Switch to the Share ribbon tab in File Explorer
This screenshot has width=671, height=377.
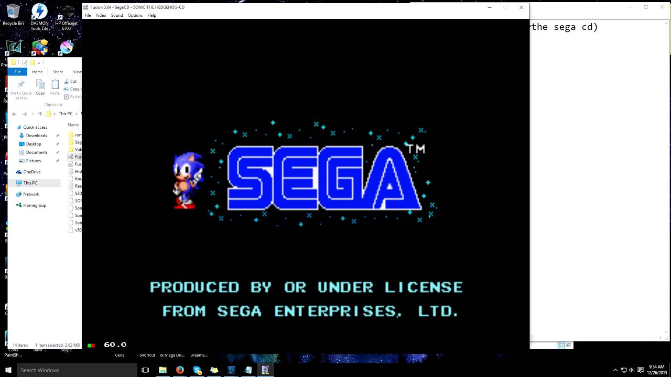(58, 72)
